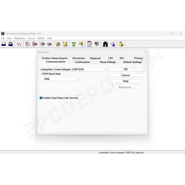The image size is (185, 185).
Task: Open the Diagnostics menu
Action: (x=20, y=38)
